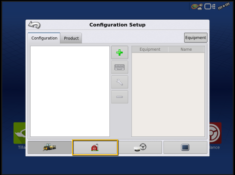Select the Equipment column header
The width and height of the screenshot is (235, 175).
pos(150,49)
